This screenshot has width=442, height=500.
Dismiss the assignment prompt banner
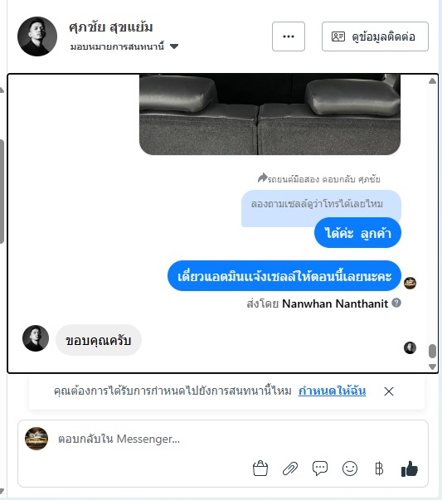pos(389,391)
